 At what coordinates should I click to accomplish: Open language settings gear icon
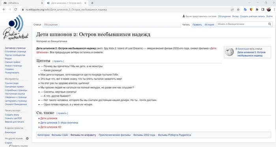[x=27, y=138]
